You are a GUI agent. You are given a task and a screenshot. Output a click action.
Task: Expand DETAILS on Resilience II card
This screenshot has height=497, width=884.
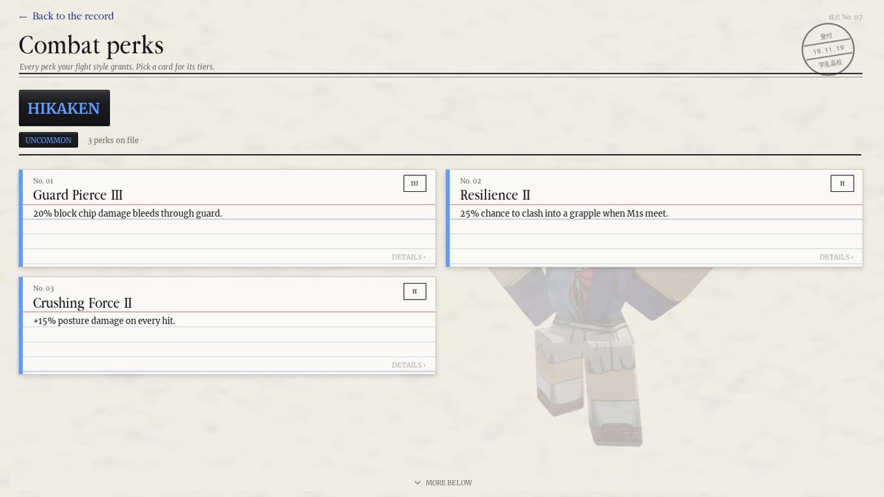coord(836,257)
